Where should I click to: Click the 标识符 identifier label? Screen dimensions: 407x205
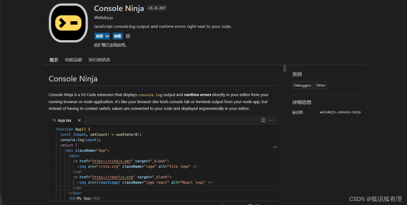click(298, 112)
